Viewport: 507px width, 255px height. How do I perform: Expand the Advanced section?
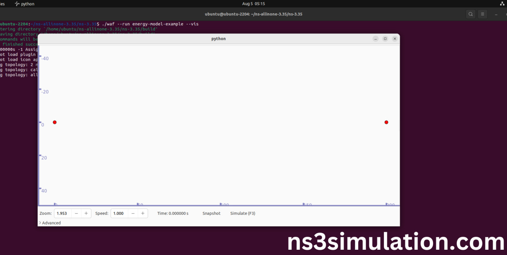click(49, 223)
